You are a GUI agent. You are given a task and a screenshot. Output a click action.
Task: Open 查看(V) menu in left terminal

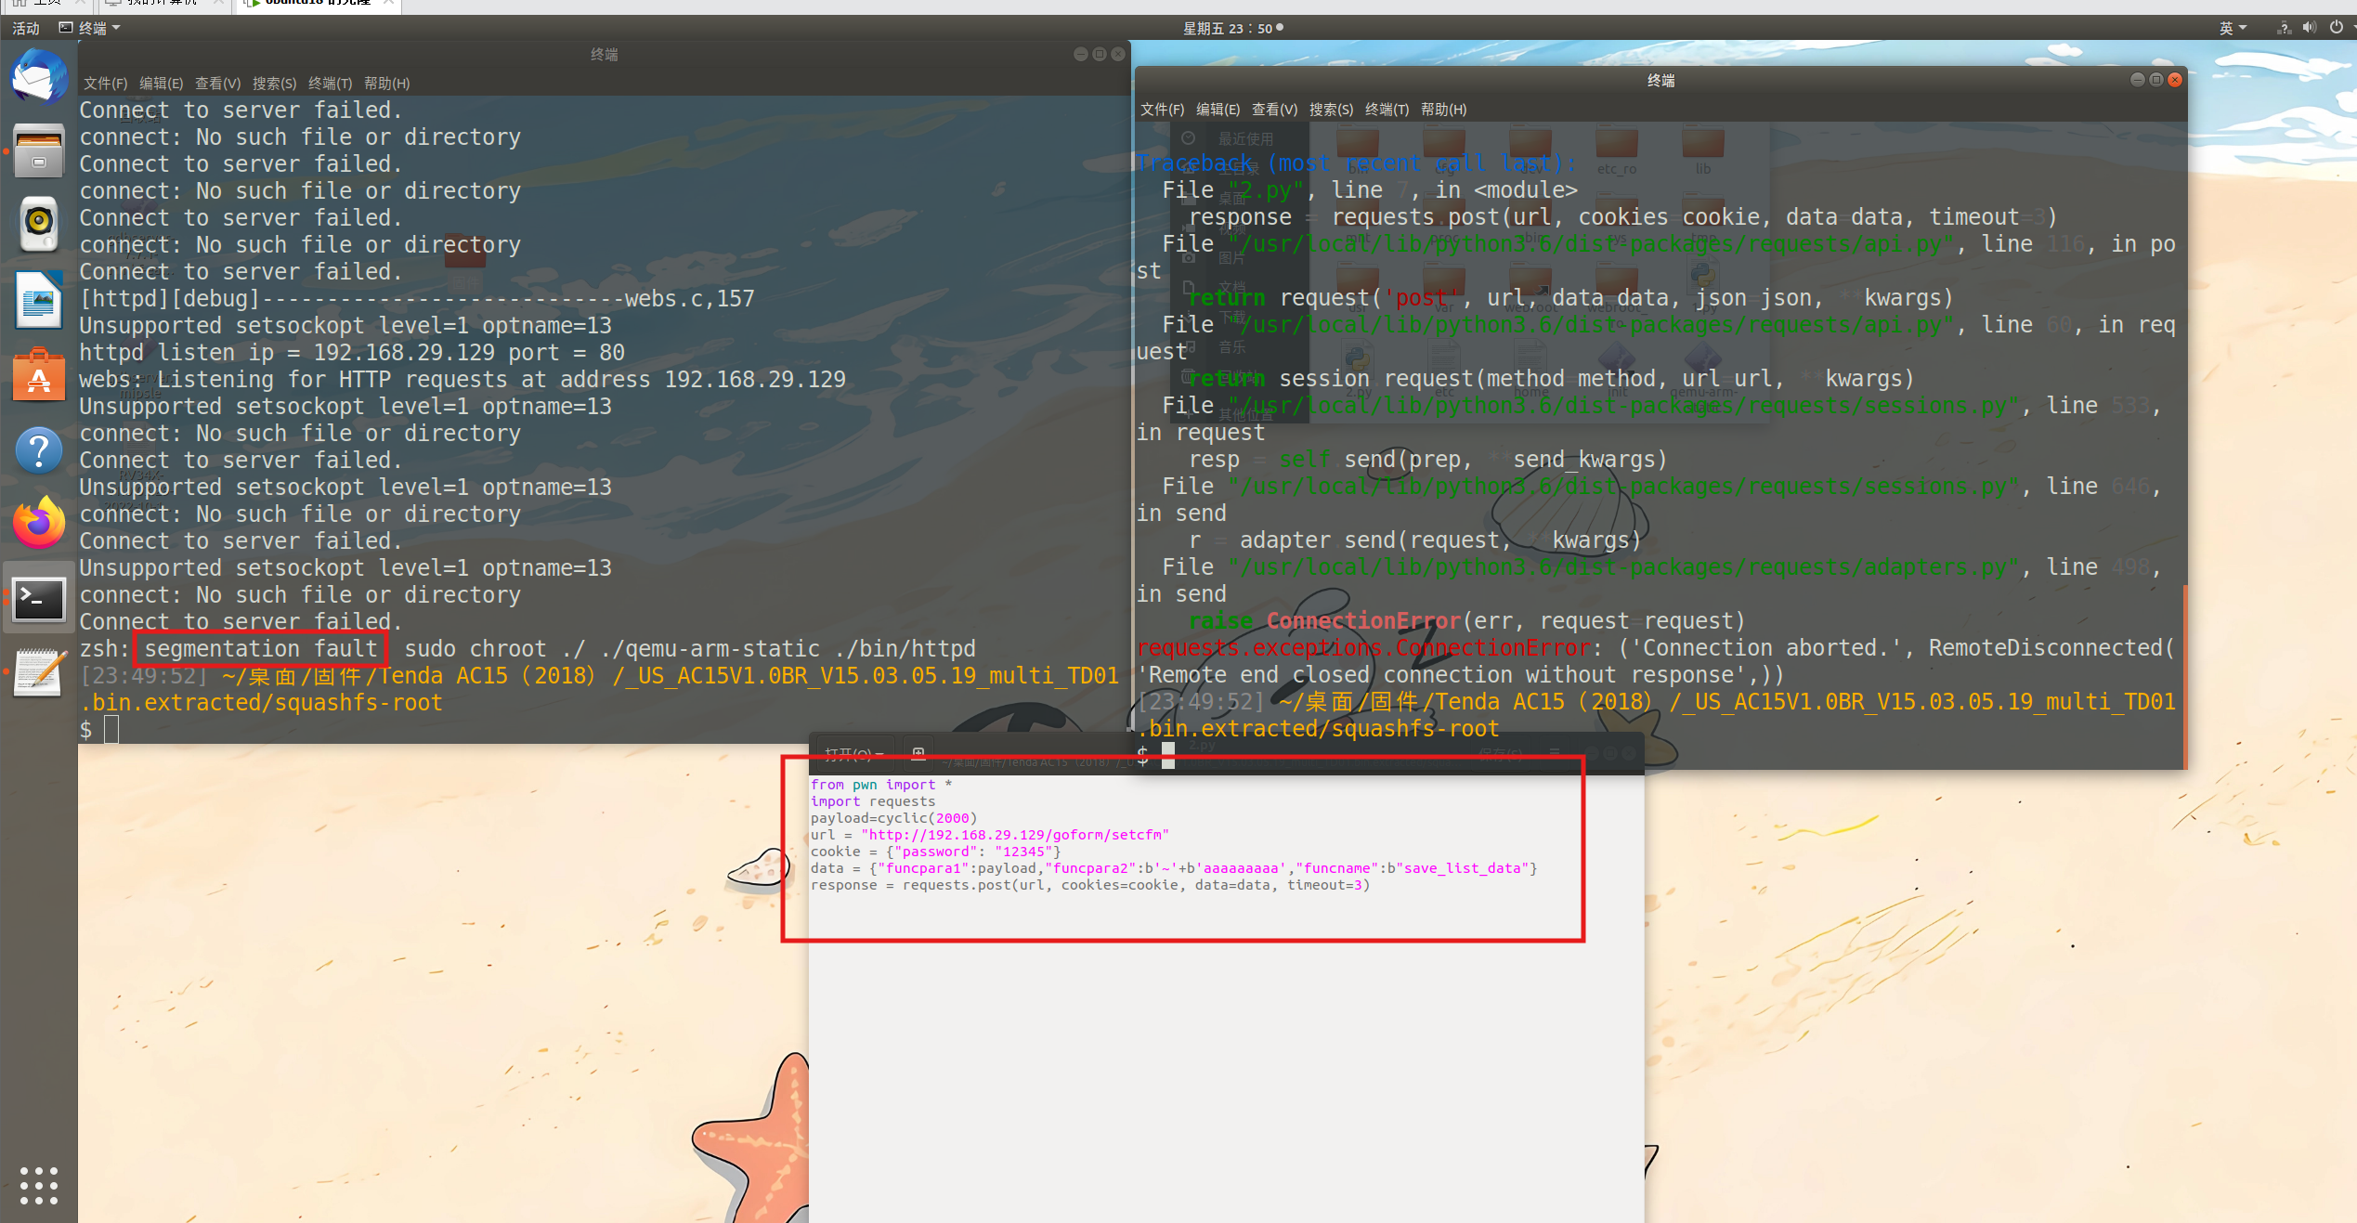pyautogui.click(x=217, y=83)
